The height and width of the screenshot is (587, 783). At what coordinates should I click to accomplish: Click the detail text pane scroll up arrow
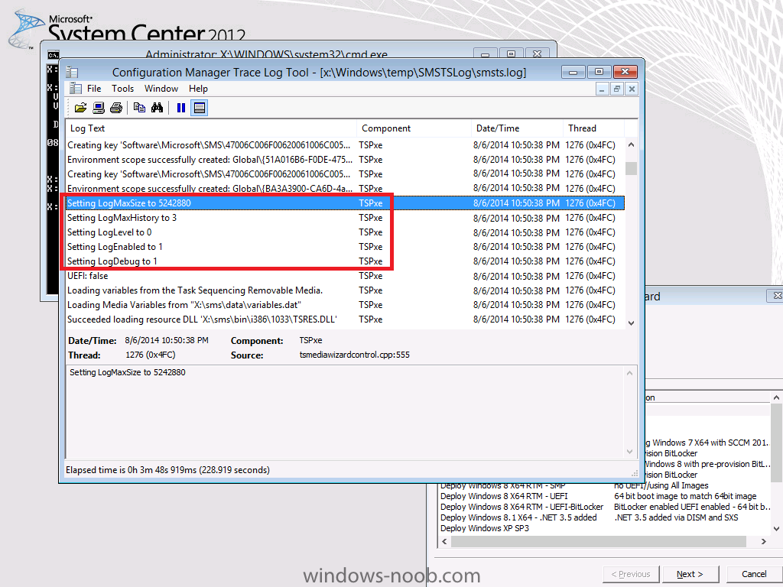(x=630, y=373)
